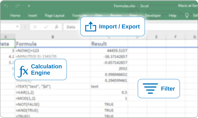Click the 44459.5157 result cell
The image size is (198, 118).
(x=109, y=51)
